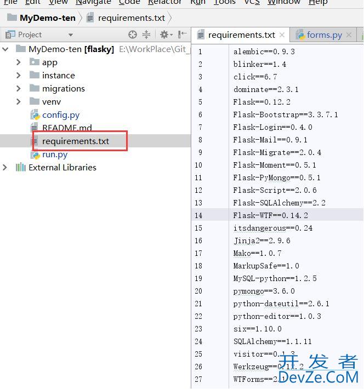The width and height of the screenshot is (364, 389).
Task: Click the MarkupSafe==1.0 line
Action: click(266, 266)
